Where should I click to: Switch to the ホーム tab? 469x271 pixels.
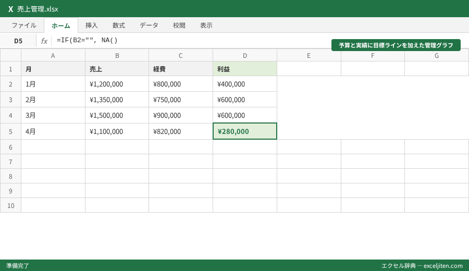61,26
